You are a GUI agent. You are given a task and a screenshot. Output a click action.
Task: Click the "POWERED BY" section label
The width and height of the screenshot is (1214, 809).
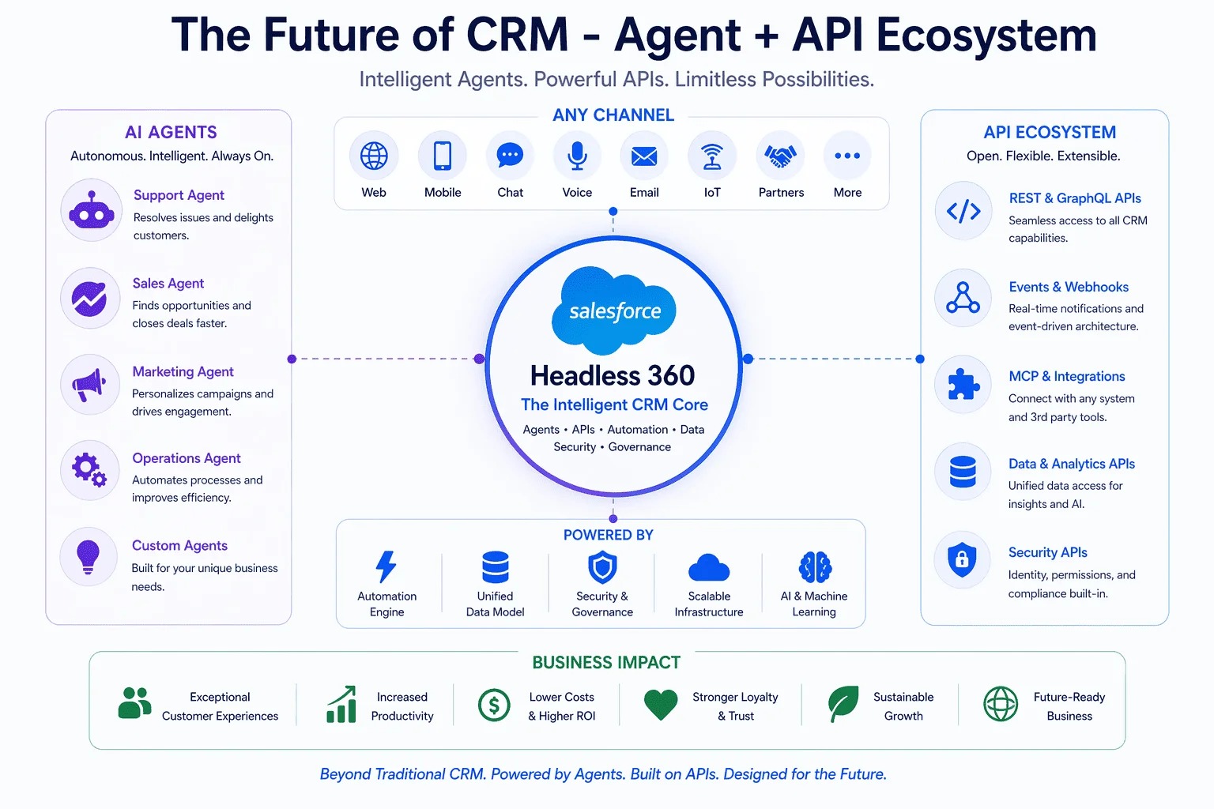609,535
